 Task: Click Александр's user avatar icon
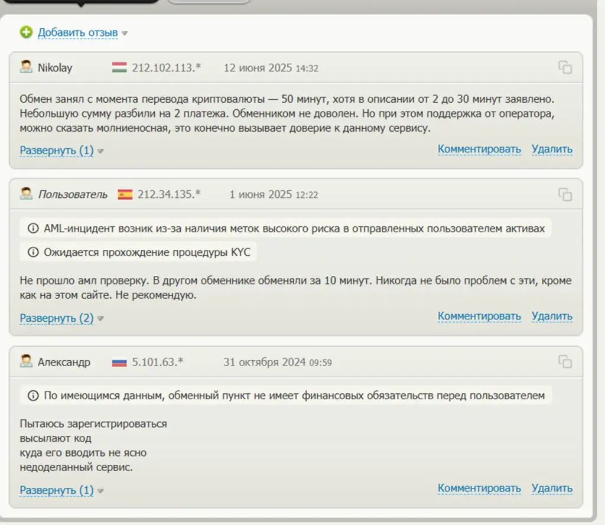(26, 361)
